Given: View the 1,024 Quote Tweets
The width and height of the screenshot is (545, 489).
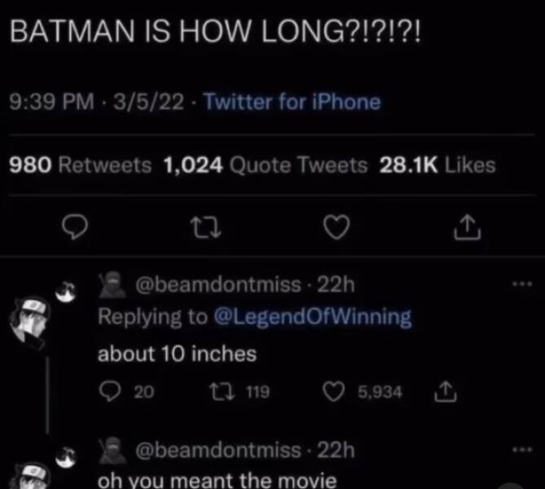Looking at the screenshot, I should pos(265,165).
